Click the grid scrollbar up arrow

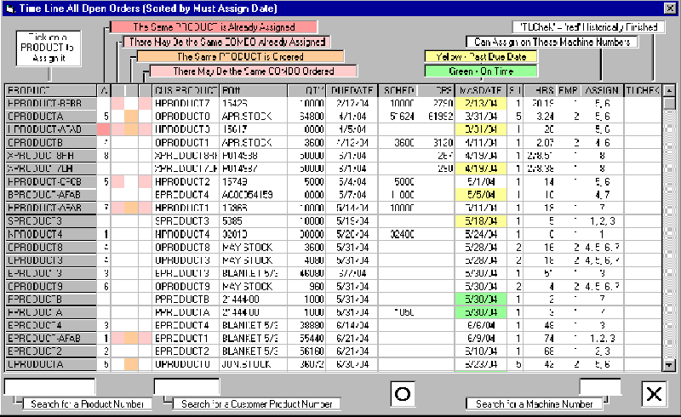[669, 90]
